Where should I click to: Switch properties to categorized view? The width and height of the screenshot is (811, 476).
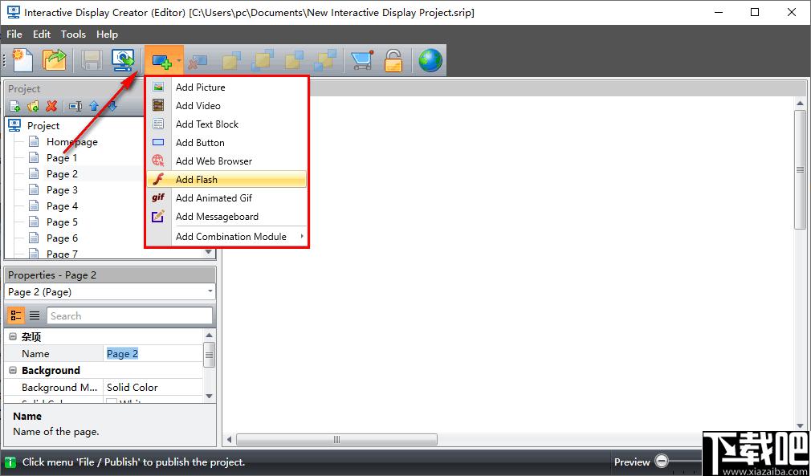coord(16,315)
